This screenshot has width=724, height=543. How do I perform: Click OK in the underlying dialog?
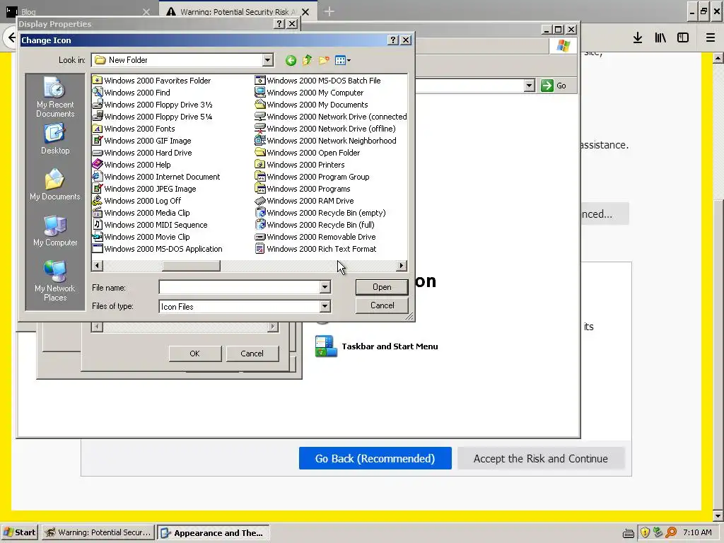195,354
